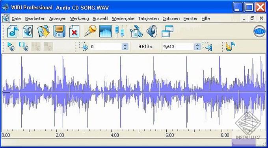Open the Auswahl menu
This screenshot has width=268, height=148.
(100, 18)
